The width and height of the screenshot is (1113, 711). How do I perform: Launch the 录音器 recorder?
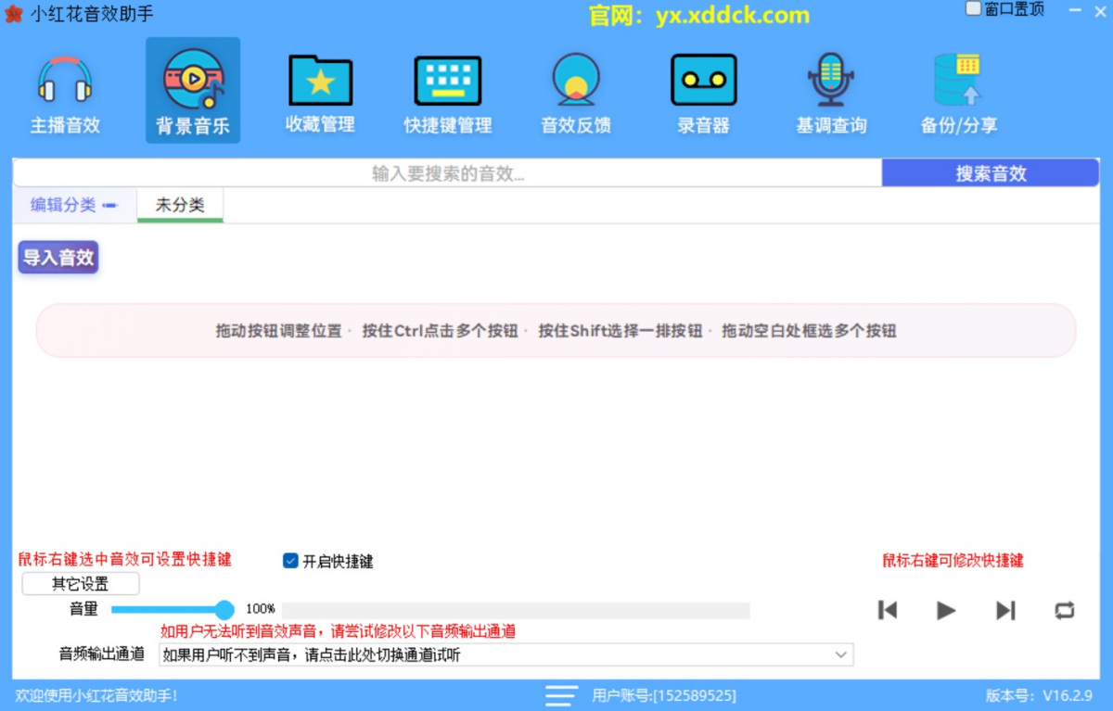[x=703, y=90]
